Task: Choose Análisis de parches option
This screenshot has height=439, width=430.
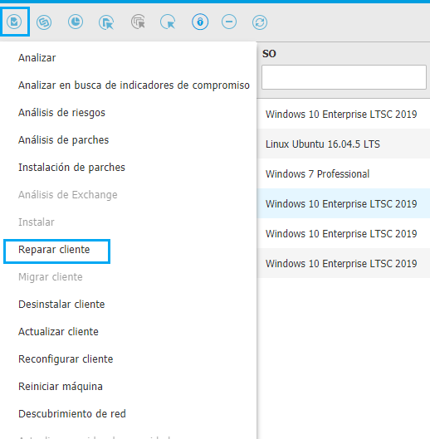Action: click(64, 140)
